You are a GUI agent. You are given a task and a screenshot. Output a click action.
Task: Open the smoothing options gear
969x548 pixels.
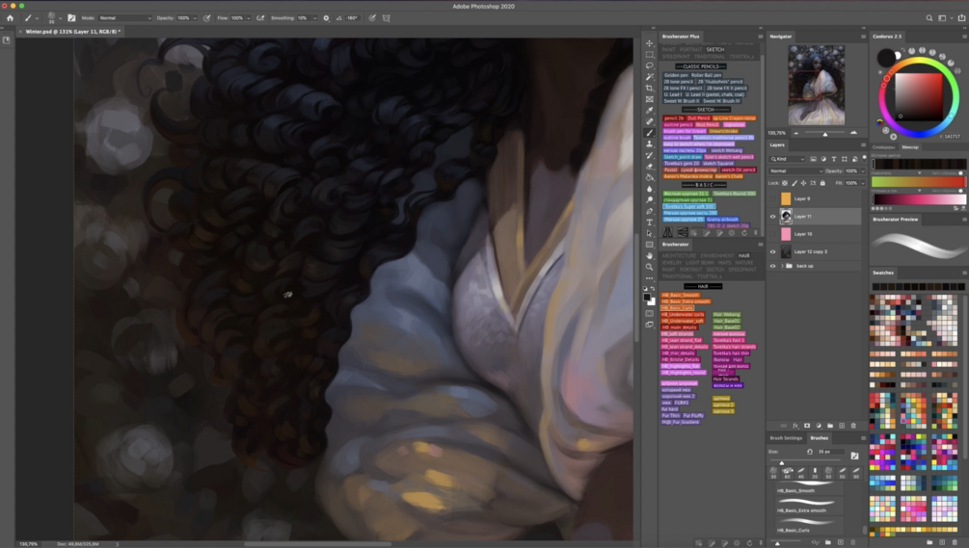click(326, 18)
